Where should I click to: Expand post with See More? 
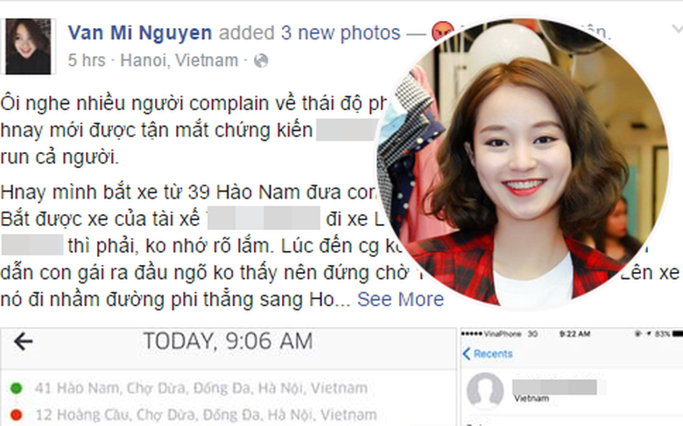point(400,299)
